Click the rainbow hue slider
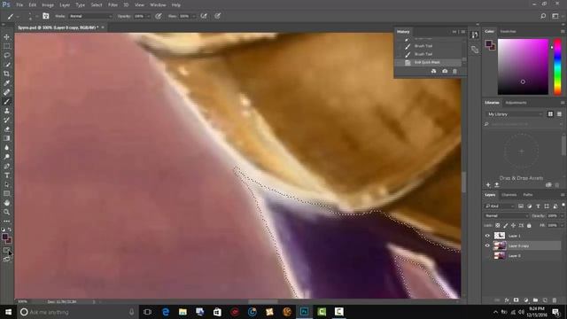 click(557, 66)
